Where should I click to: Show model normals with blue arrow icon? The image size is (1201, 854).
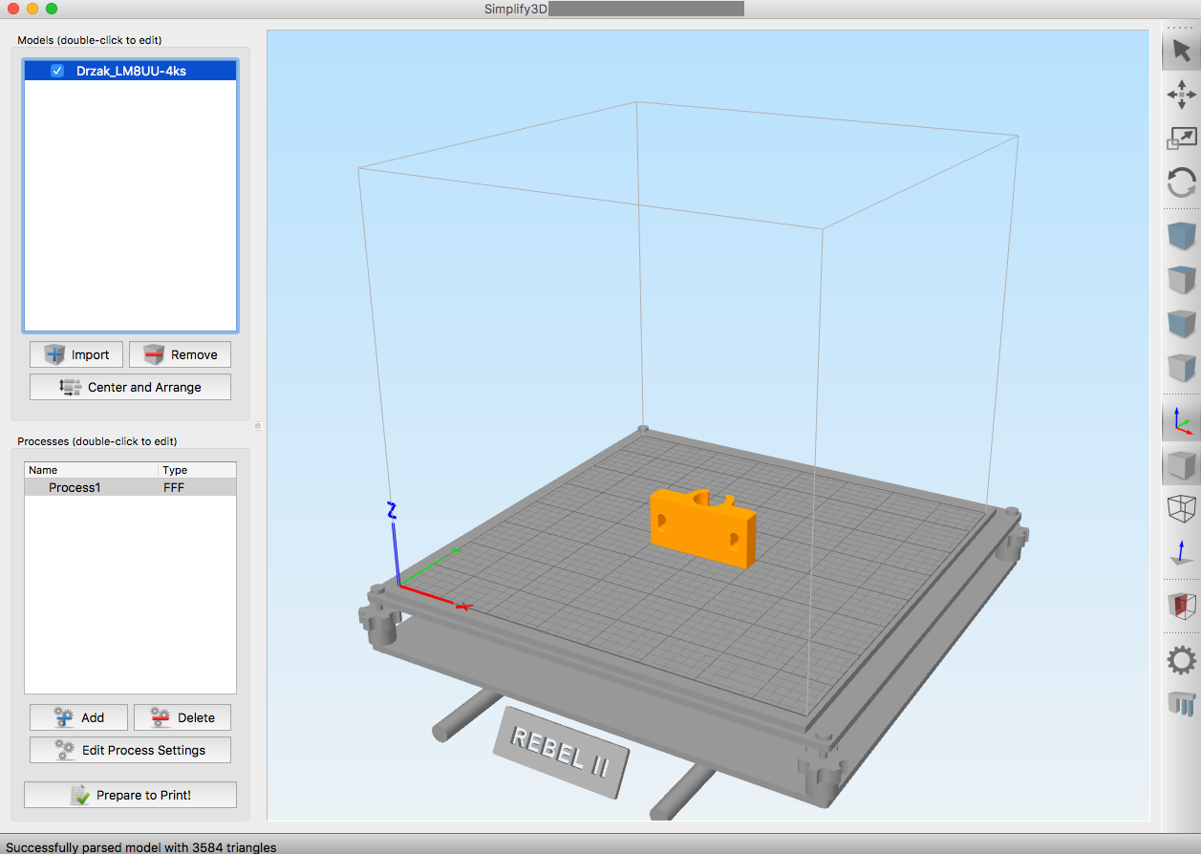tap(1181, 553)
